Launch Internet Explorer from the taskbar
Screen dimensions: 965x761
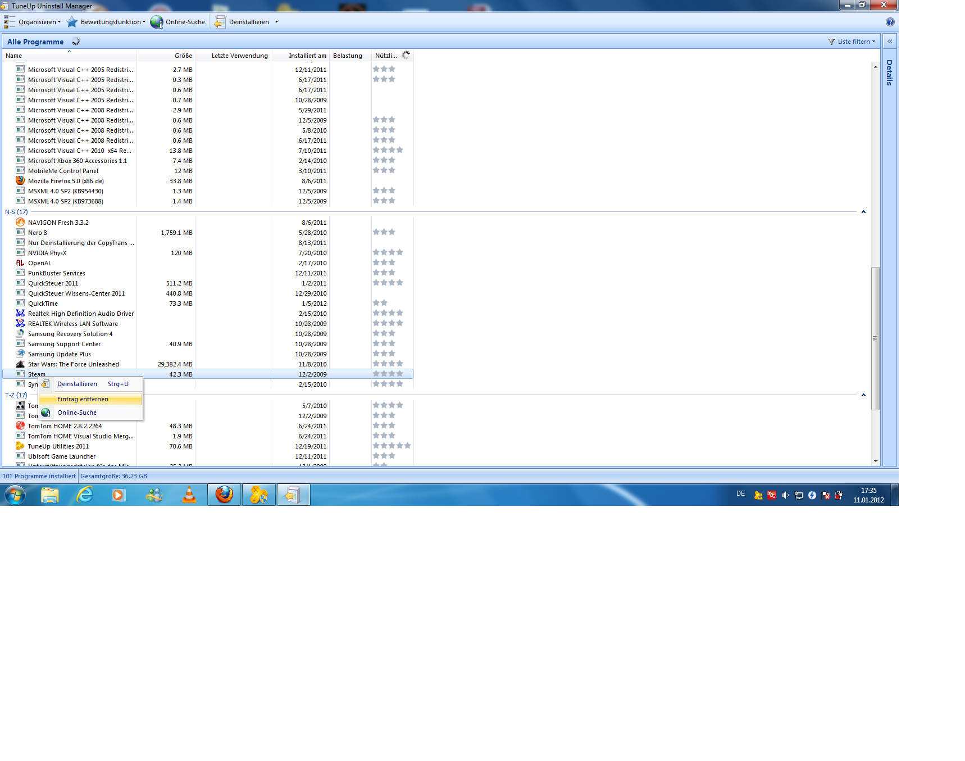point(85,495)
